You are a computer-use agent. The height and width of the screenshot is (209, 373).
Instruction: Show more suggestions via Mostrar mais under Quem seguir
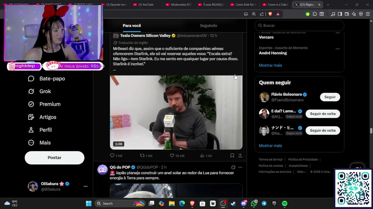click(270, 146)
